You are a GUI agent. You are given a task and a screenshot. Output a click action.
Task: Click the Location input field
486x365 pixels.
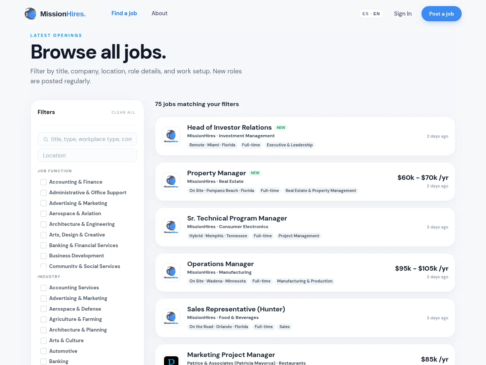tap(87, 155)
